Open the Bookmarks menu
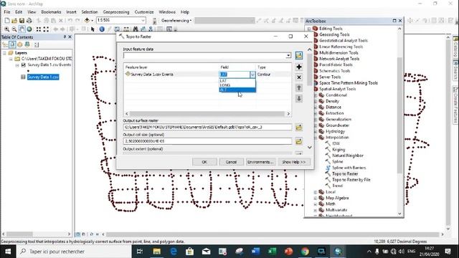Viewport: 459px width, 258px height. coord(51,12)
